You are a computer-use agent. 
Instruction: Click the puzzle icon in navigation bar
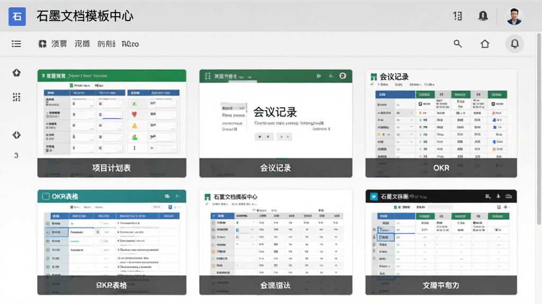click(42, 44)
